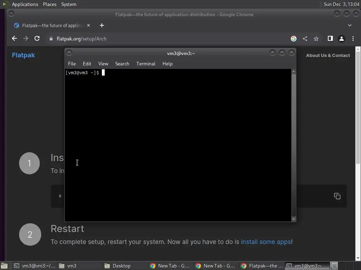
Task: Click the terminal window menu button
Action: pyautogui.click(x=69, y=53)
